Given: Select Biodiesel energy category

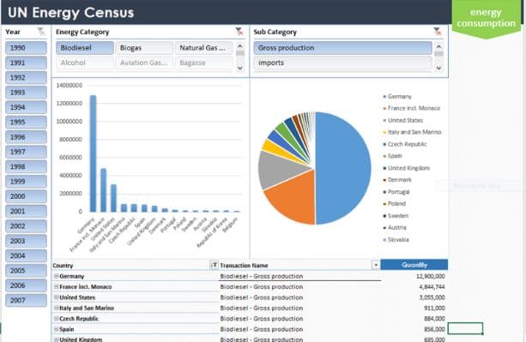Looking at the screenshot, I should coord(85,47).
